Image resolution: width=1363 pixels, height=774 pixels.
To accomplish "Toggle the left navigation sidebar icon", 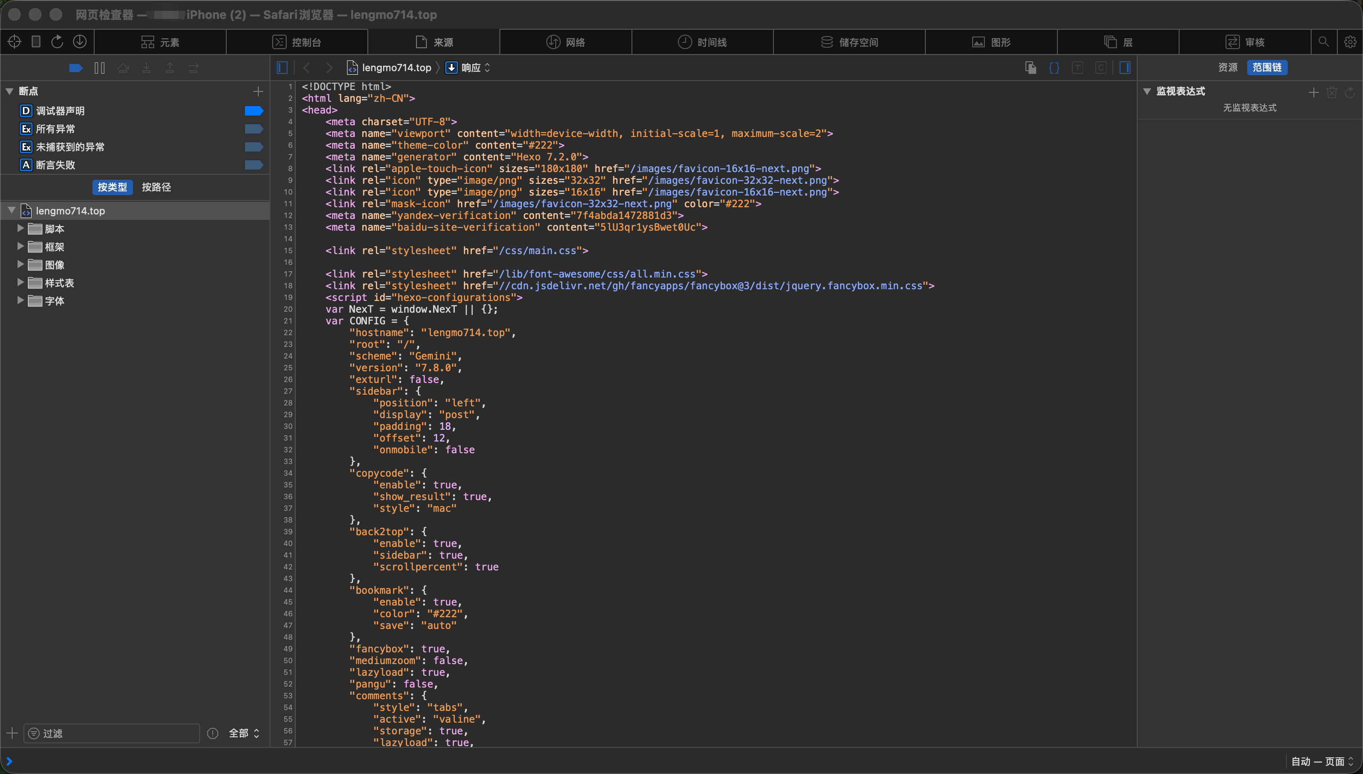I will [x=283, y=68].
